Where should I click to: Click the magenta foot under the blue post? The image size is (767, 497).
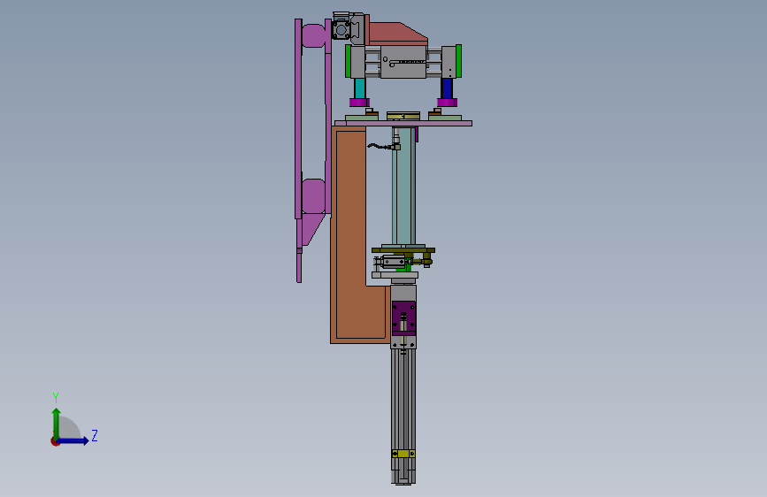[447, 103]
